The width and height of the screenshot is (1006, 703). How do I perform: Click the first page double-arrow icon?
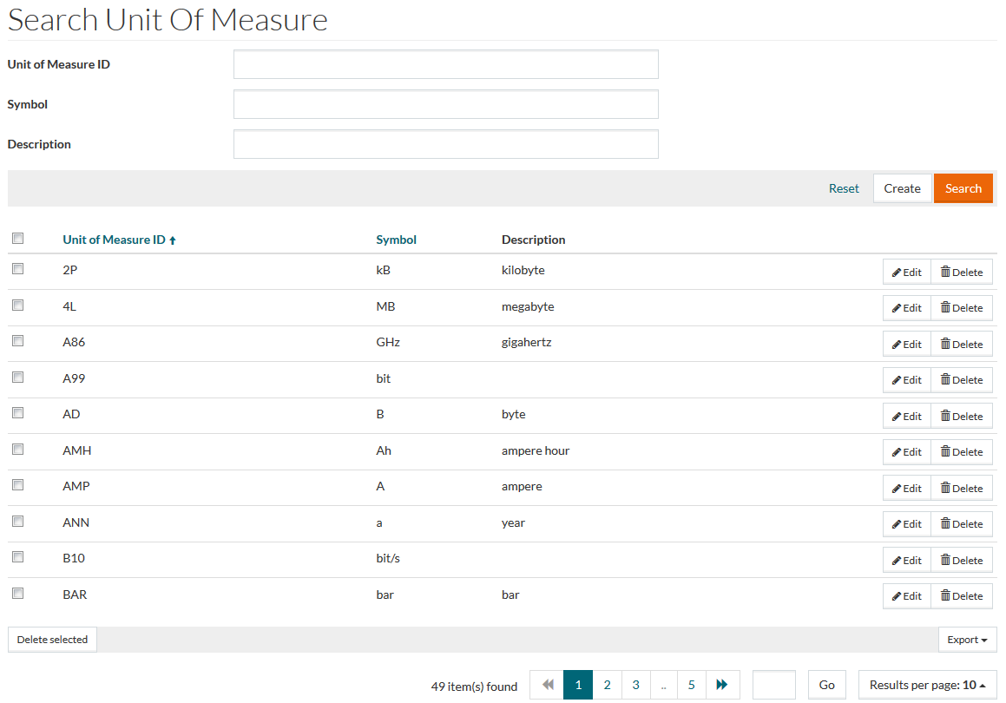[548, 685]
